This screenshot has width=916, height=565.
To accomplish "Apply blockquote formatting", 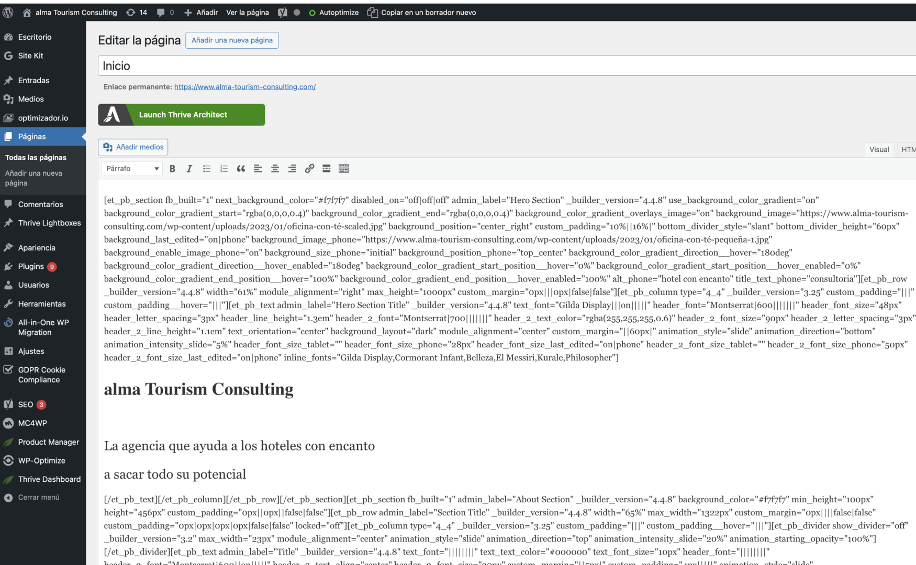I will click(241, 168).
